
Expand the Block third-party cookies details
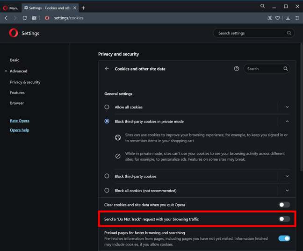(x=287, y=176)
